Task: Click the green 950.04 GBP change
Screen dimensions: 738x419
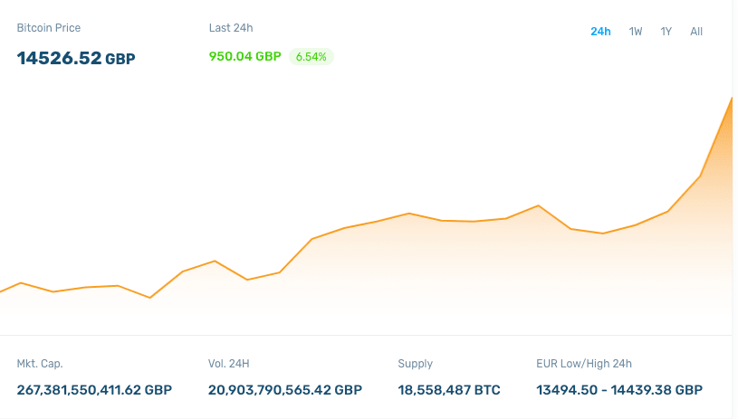Action: click(244, 56)
